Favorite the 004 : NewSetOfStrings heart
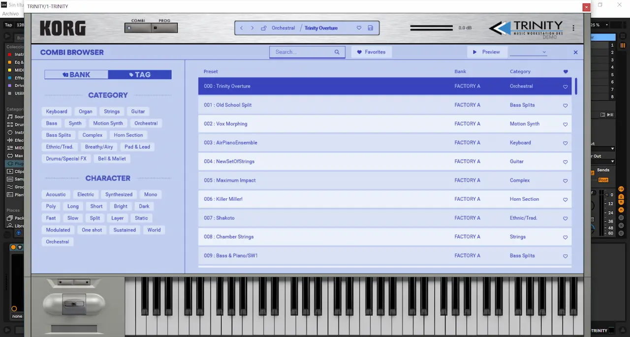This screenshot has height=337, width=630. tap(565, 162)
